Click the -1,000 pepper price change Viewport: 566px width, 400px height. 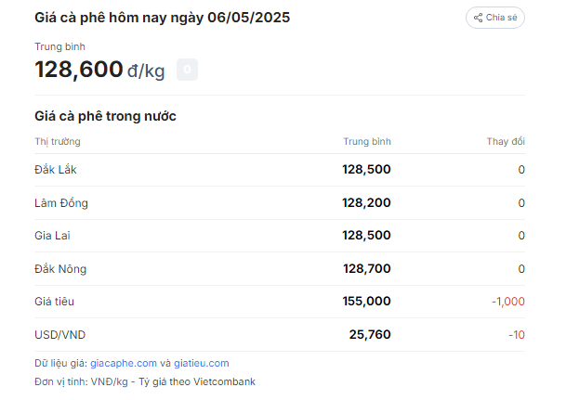click(508, 302)
